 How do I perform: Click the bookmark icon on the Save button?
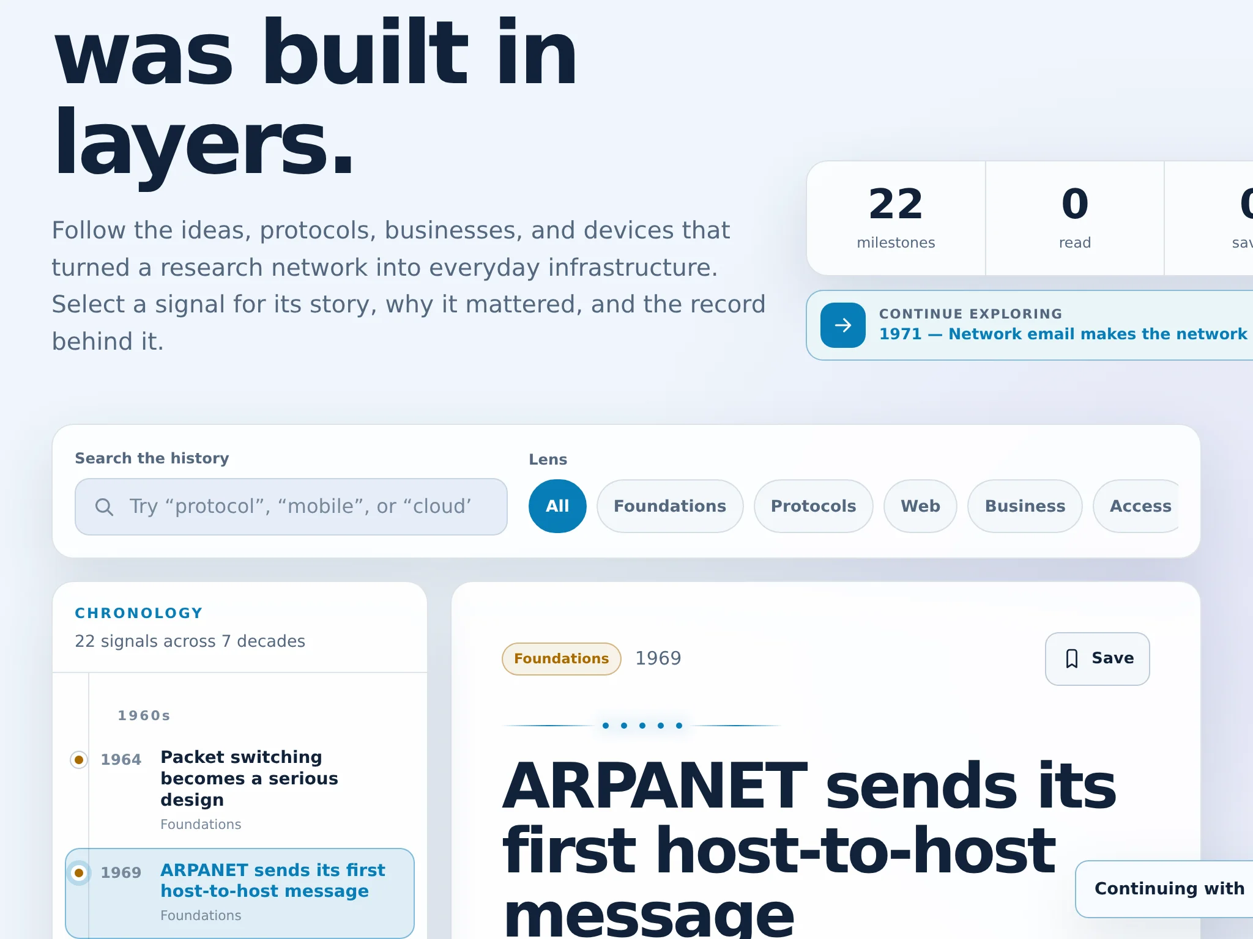point(1072,658)
